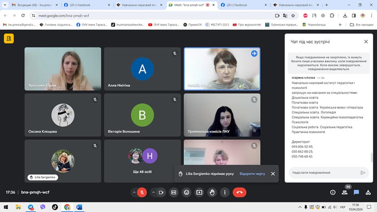This screenshot has width=377, height=212.
Task: Open TikTok from the taskbar
Action: [55, 207]
